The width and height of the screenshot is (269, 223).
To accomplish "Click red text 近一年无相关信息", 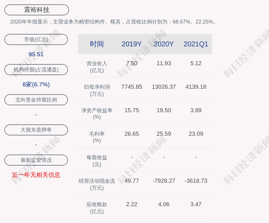I will coord(36,175).
